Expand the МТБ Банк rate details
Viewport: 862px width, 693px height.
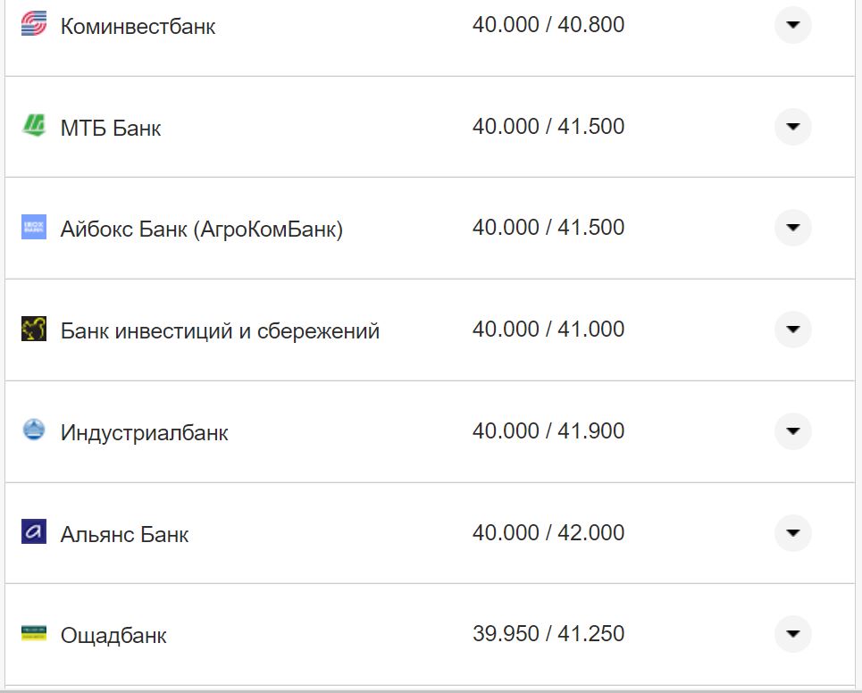point(792,127)
